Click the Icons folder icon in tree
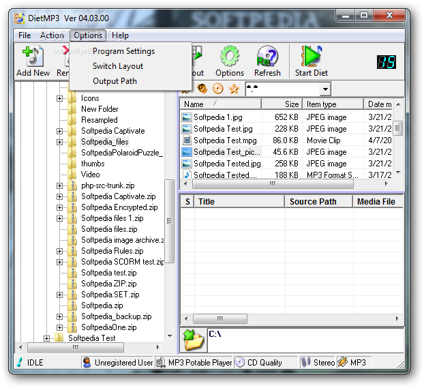Image resolution: width=424 pixels, height=388 pixels. (x=72, y=98)
